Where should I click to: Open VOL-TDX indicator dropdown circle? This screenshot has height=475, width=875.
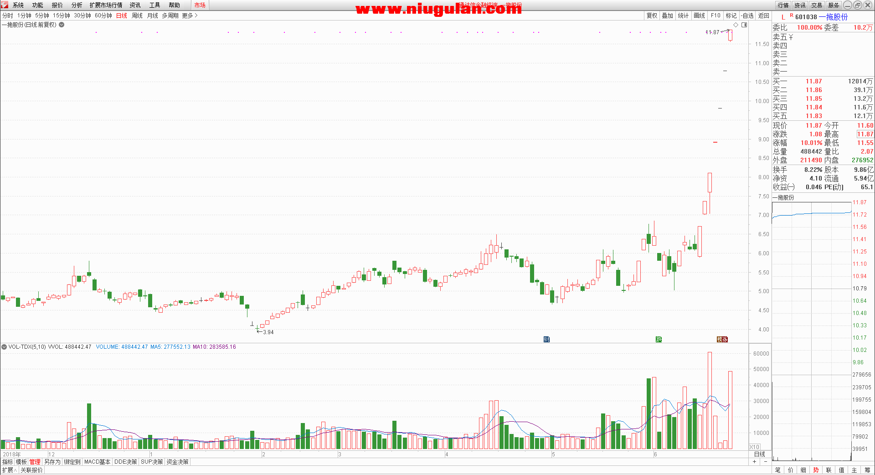pos(4,347)
